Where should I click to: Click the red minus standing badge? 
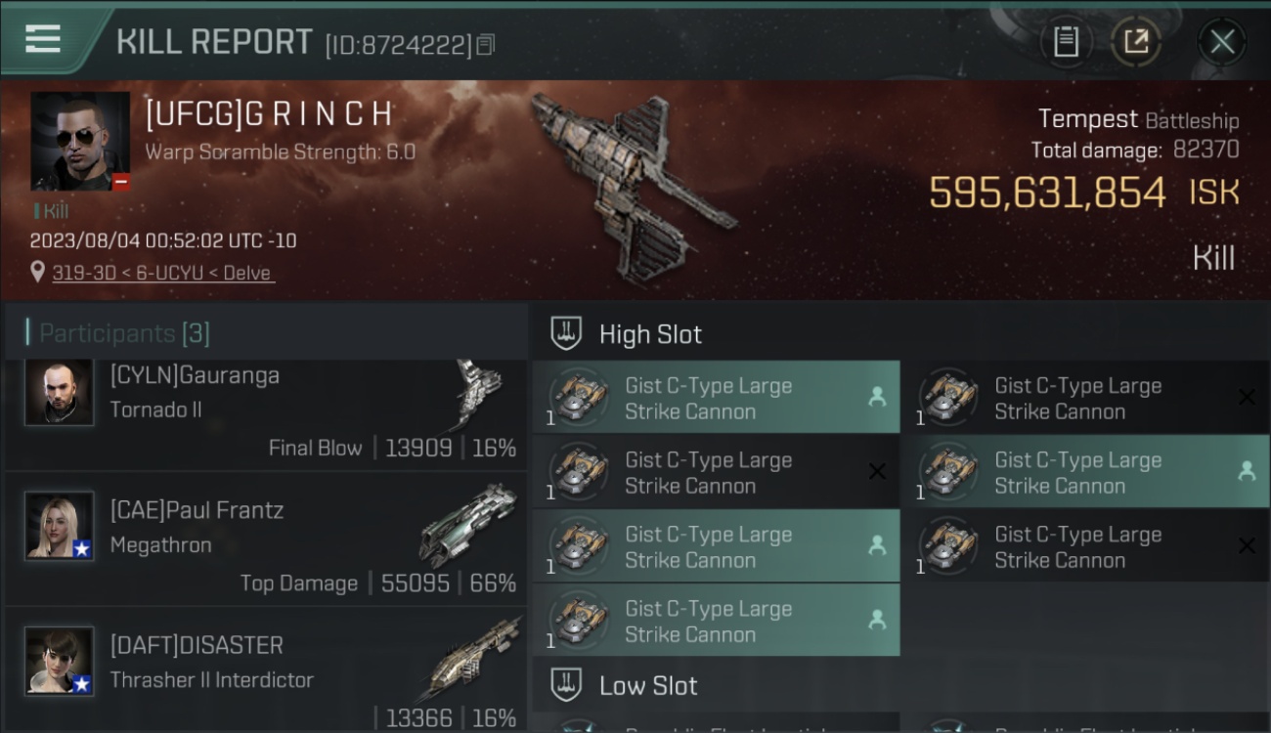click(x=121, y=182)
